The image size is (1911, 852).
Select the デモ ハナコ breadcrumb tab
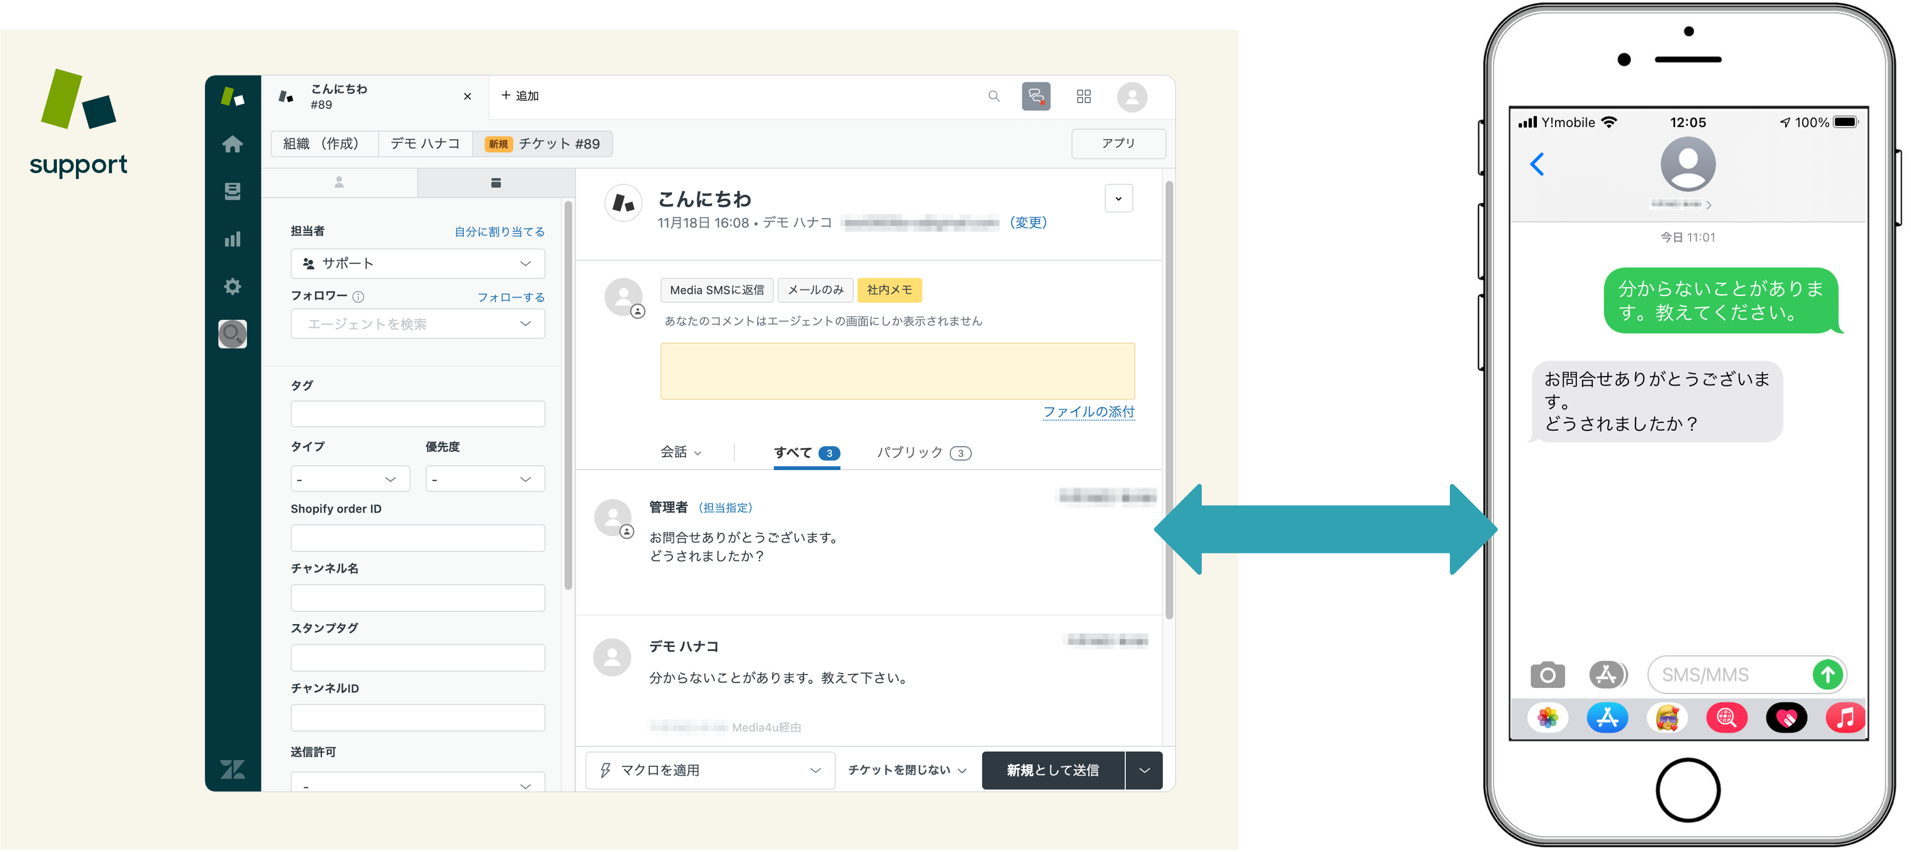click(x=425, y=144)
